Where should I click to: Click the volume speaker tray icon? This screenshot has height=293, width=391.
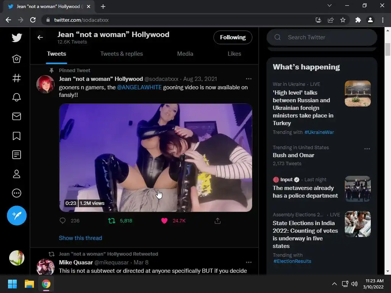354,284
